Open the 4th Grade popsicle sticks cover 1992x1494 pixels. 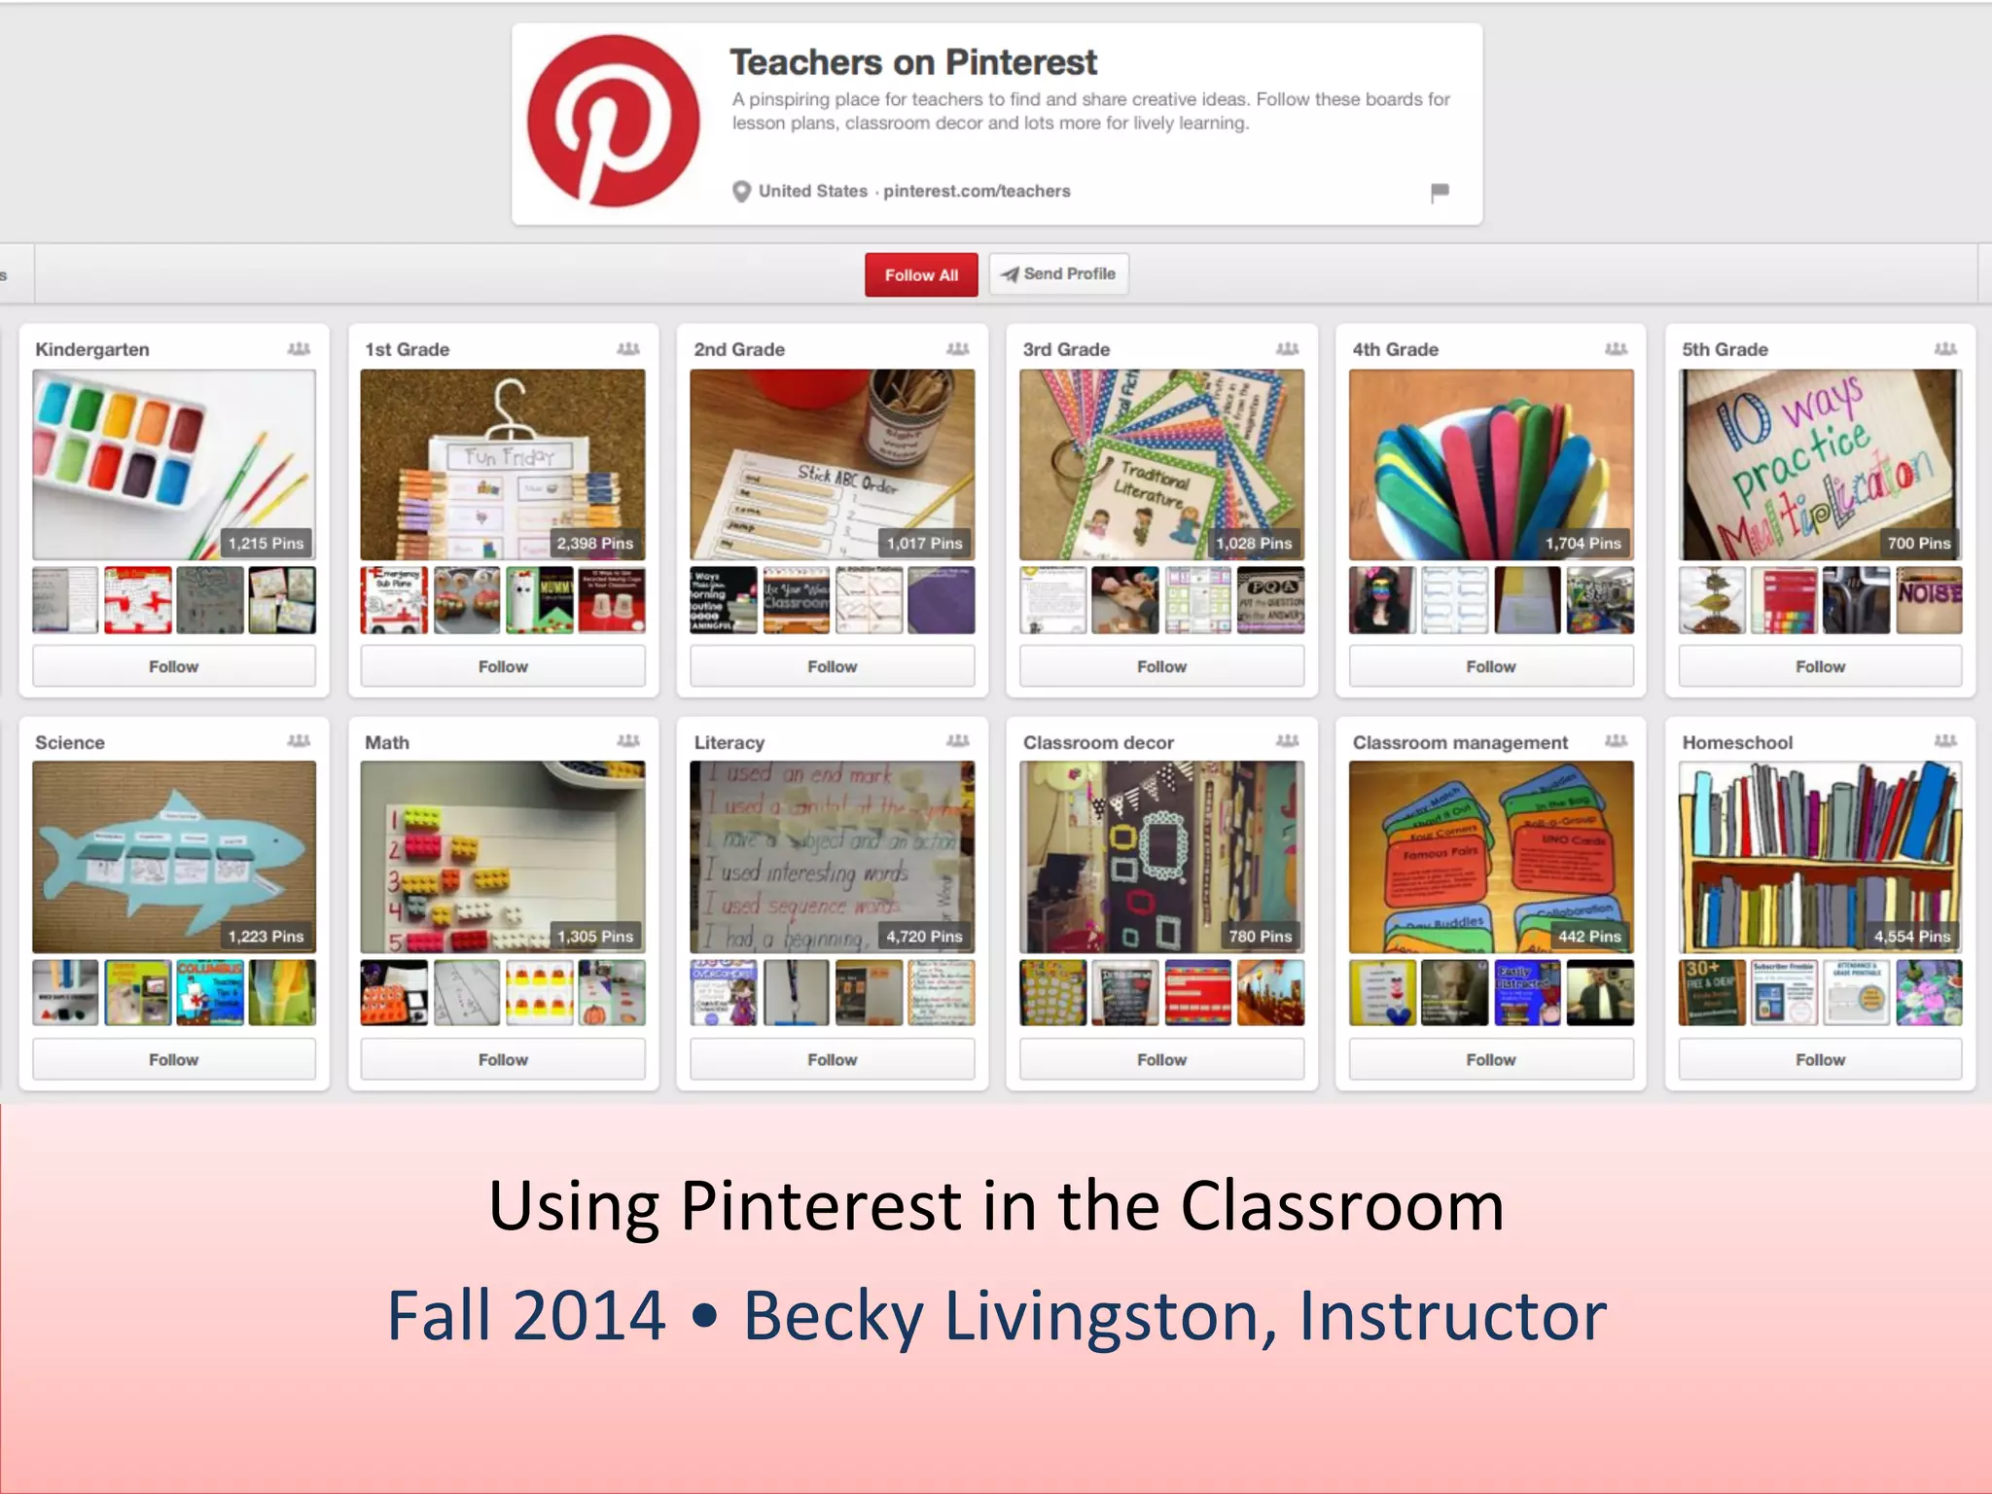tap(1490, 464)
